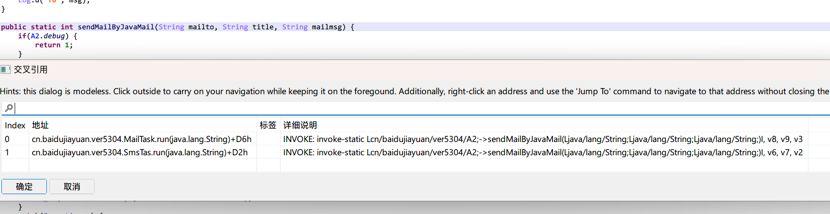This screenshot has height=214, width=830.
Task: Click sendMailByJavaMail method name in code
Action: click(116, 27)
